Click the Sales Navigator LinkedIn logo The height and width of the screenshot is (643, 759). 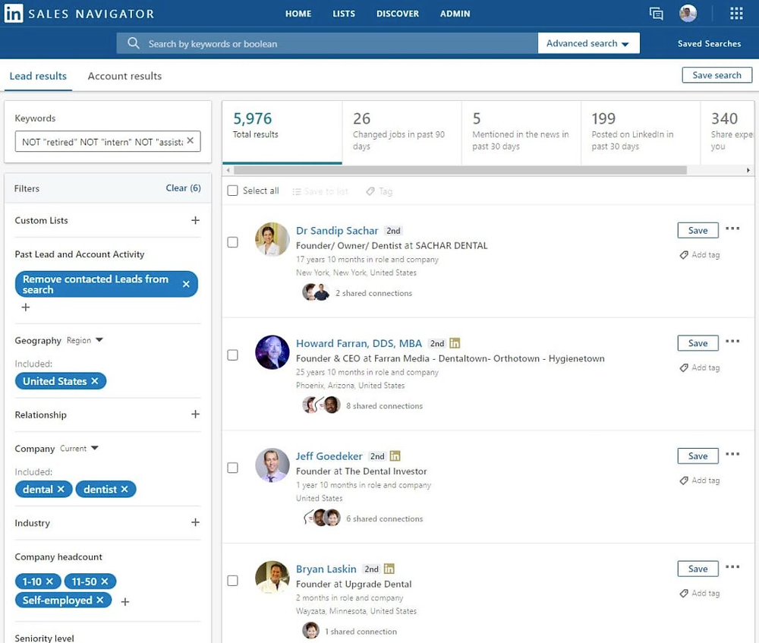[x=13, y=13]
